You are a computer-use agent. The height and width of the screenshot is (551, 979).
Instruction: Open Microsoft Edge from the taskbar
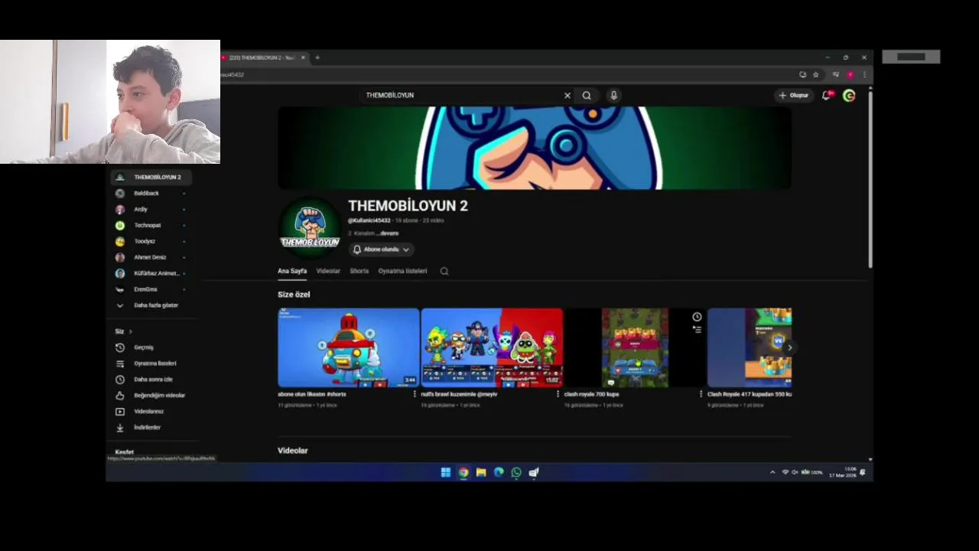(x=499, y=472)
